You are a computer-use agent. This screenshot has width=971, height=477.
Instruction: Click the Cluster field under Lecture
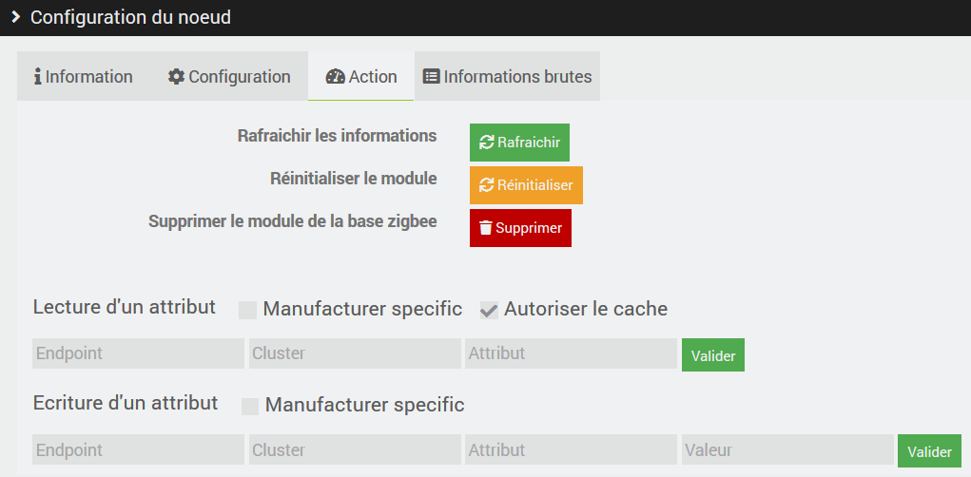coord(355,353)
